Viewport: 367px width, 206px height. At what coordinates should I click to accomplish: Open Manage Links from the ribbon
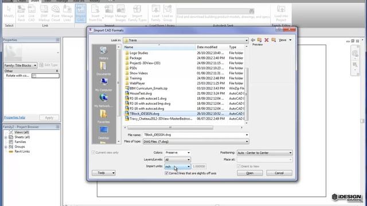click(x=67, y=13)
